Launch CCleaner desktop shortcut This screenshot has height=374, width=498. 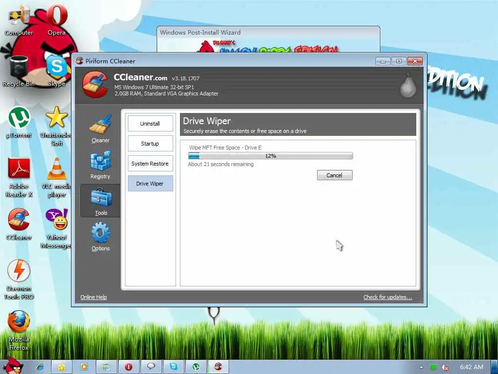coord(19,224)
